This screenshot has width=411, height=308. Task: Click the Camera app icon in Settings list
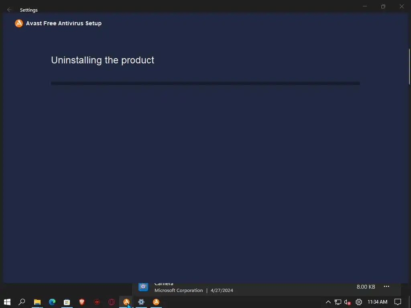point(143,286)
